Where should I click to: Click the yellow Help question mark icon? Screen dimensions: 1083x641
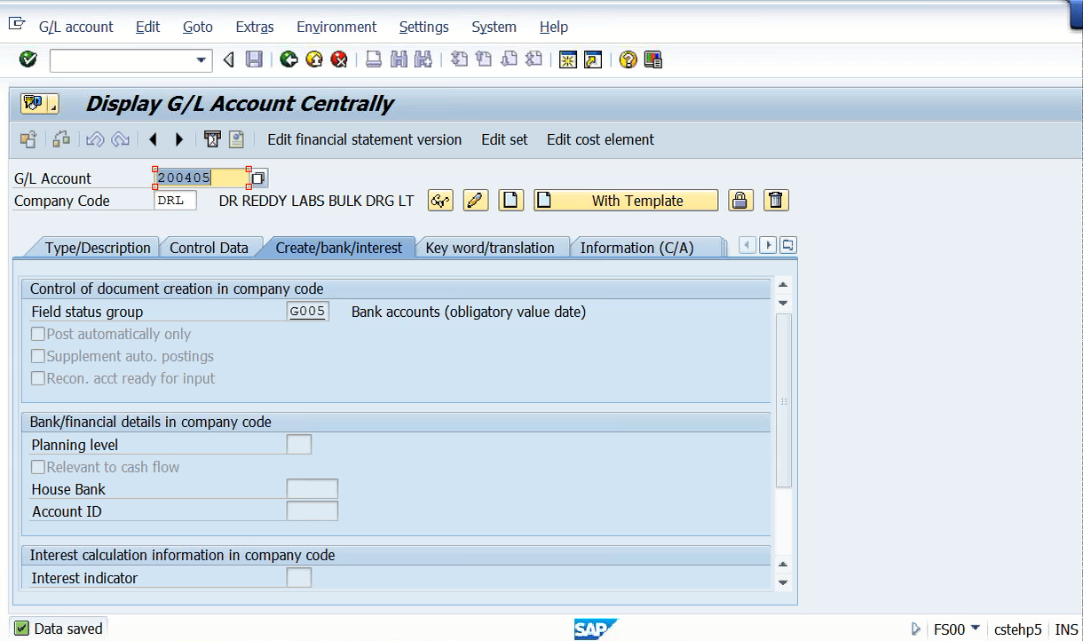(x=628, y=59)
